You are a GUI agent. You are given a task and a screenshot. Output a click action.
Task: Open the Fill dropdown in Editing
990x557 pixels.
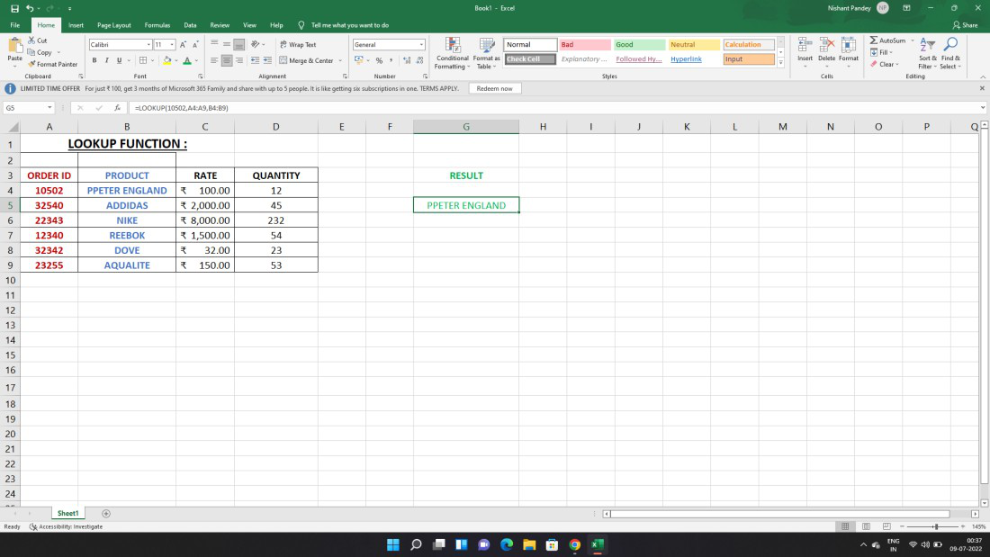881,52
